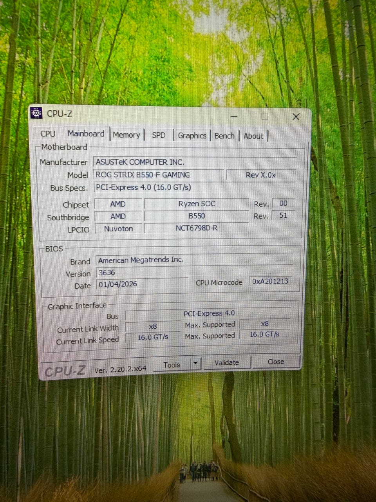Click Current Link Speed 16.0 GT/s value
The height and width of the screenshot is (502, 376).
(x=153, y=337)
